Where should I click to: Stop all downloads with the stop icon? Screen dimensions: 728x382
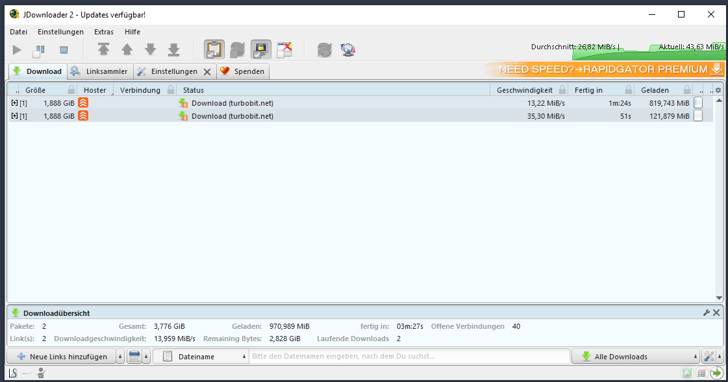pyautogui.click(x=64, y=49)
